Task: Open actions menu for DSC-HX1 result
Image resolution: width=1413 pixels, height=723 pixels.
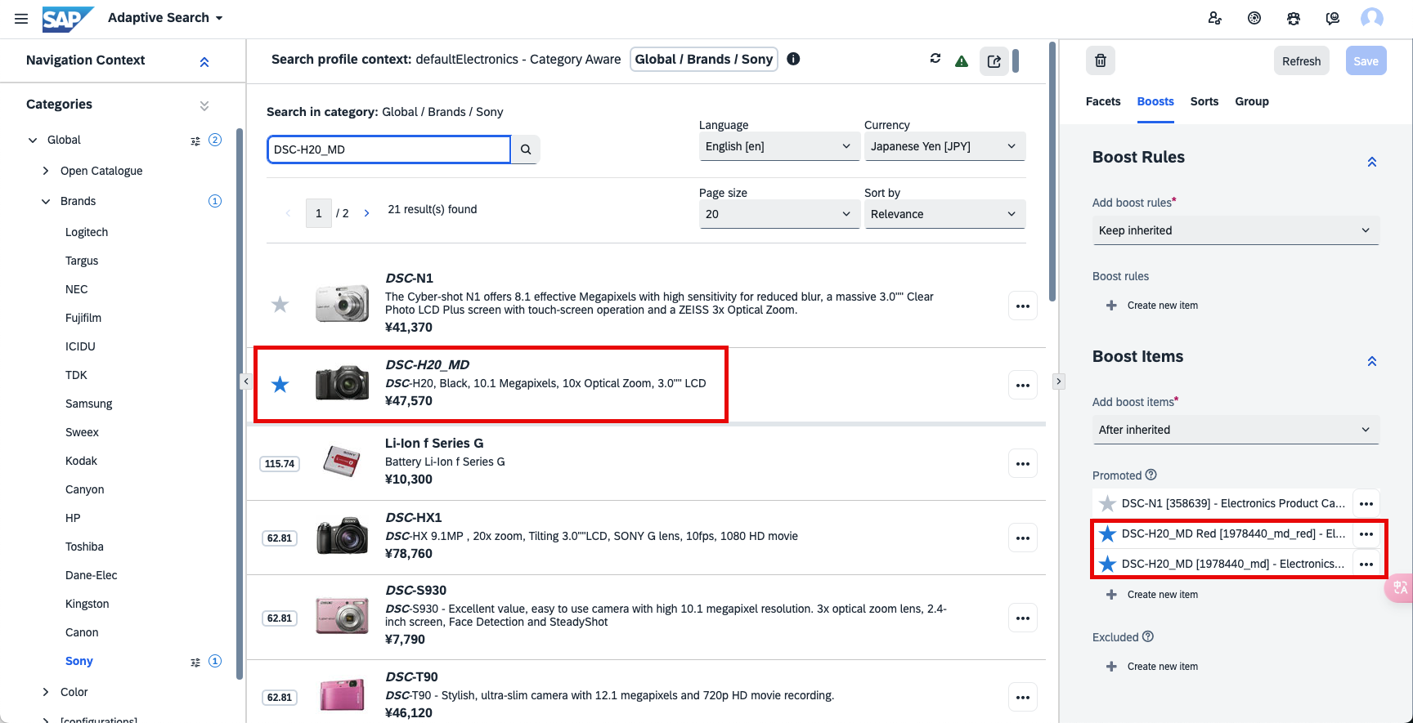Action: (x=1023, y=538)
